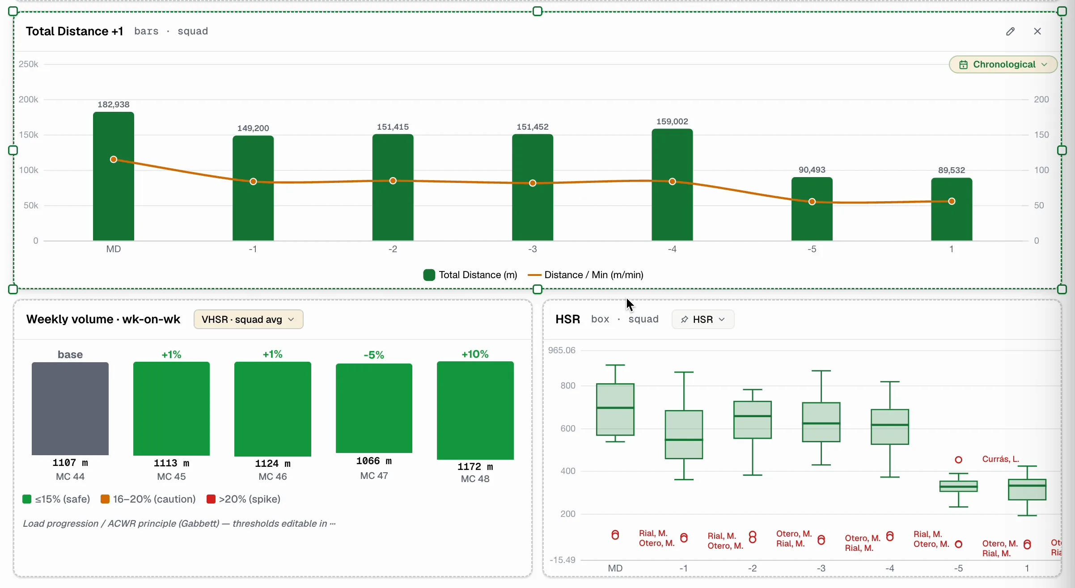Click the -3 box in HSR box plot

coord(821,422)
